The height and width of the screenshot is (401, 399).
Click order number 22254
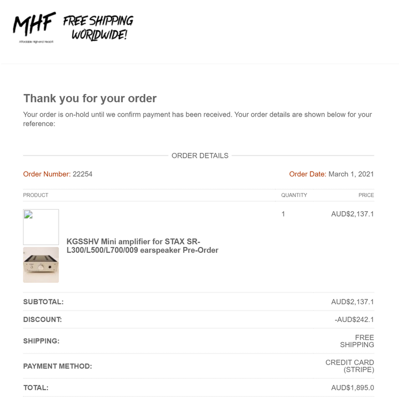pyautogui.click(x=82, y=174)
